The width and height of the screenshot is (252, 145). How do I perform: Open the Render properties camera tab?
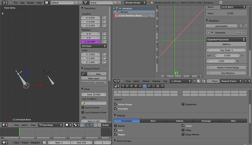[x=123, y=86]
